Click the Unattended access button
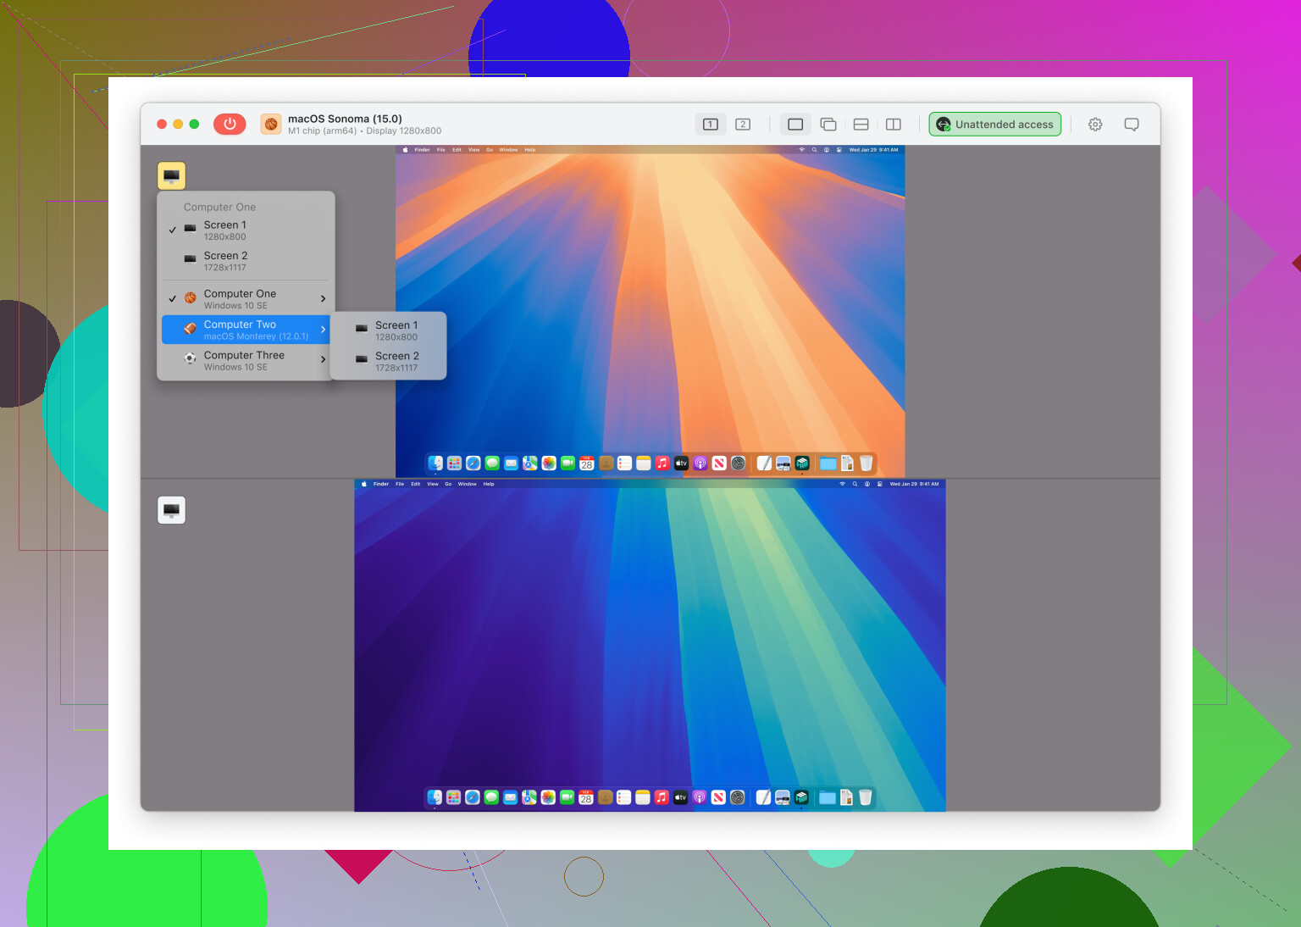 click(x=994, y=125)
